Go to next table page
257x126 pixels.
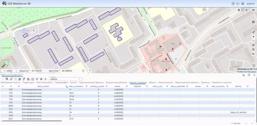[x=252, y=123]
